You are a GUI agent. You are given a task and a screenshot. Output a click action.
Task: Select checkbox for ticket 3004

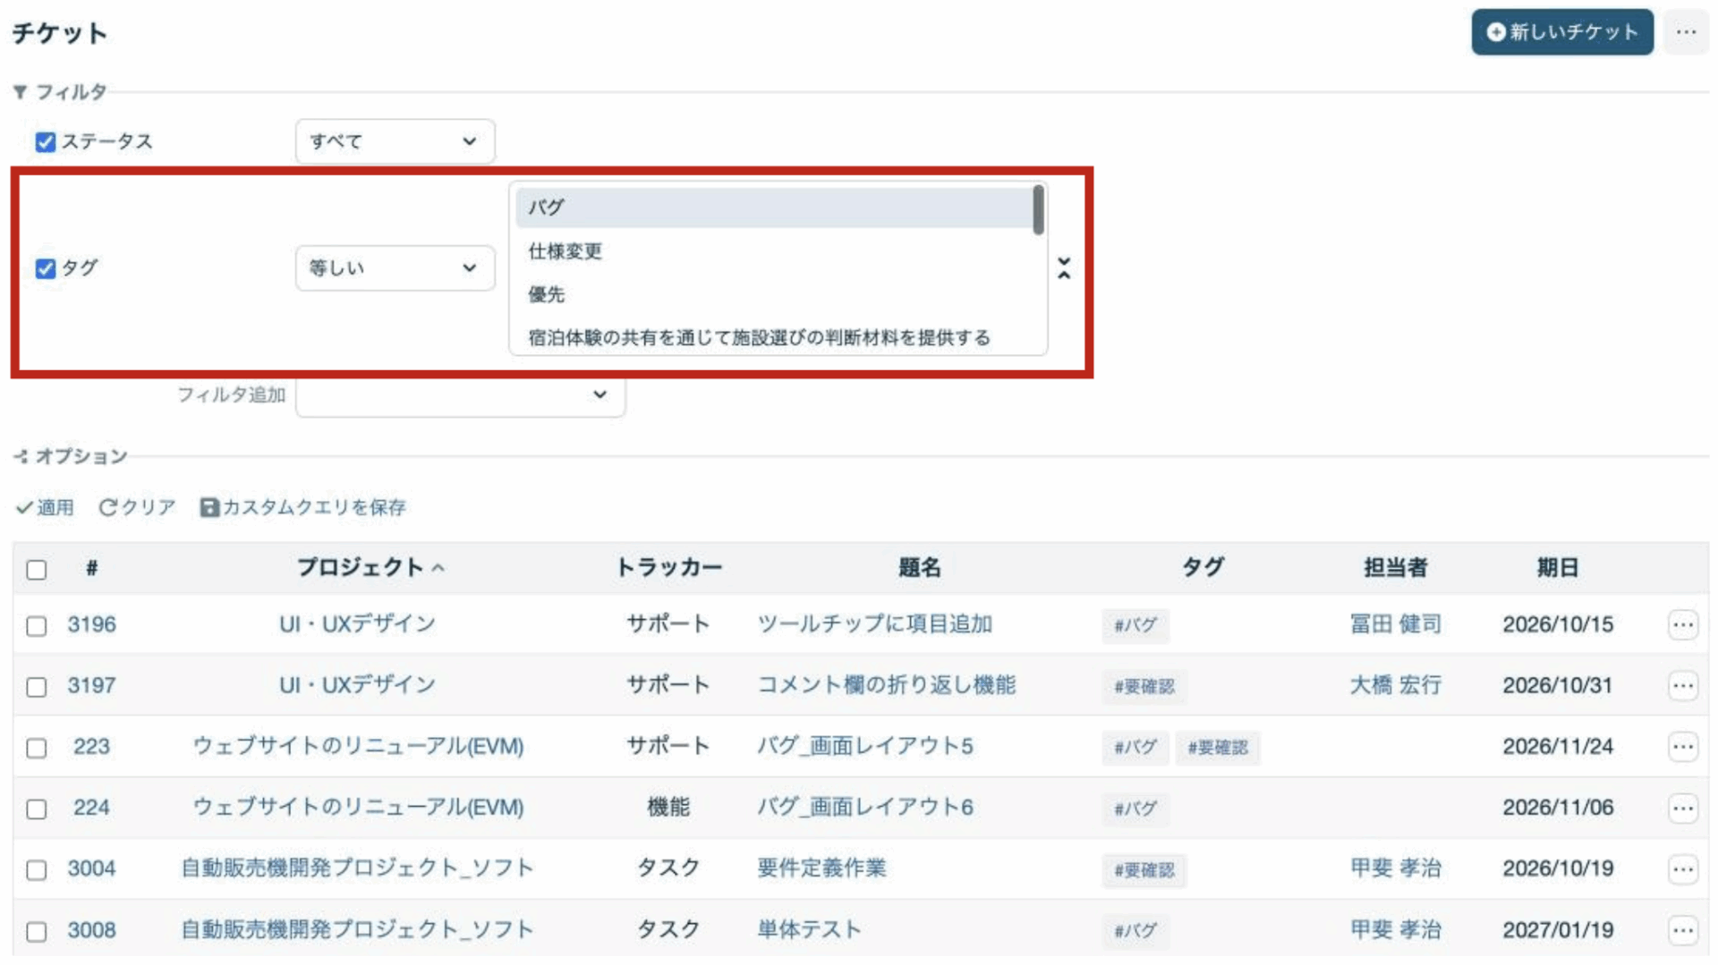click(x=37, y=870)
